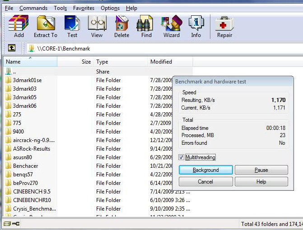Select the Crysis_Benchma... folder name
The width and height of the screenshot is (303, 230).
[34, 209]
